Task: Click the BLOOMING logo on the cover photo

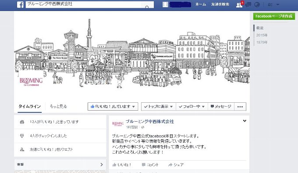Action: click(31, 82)
